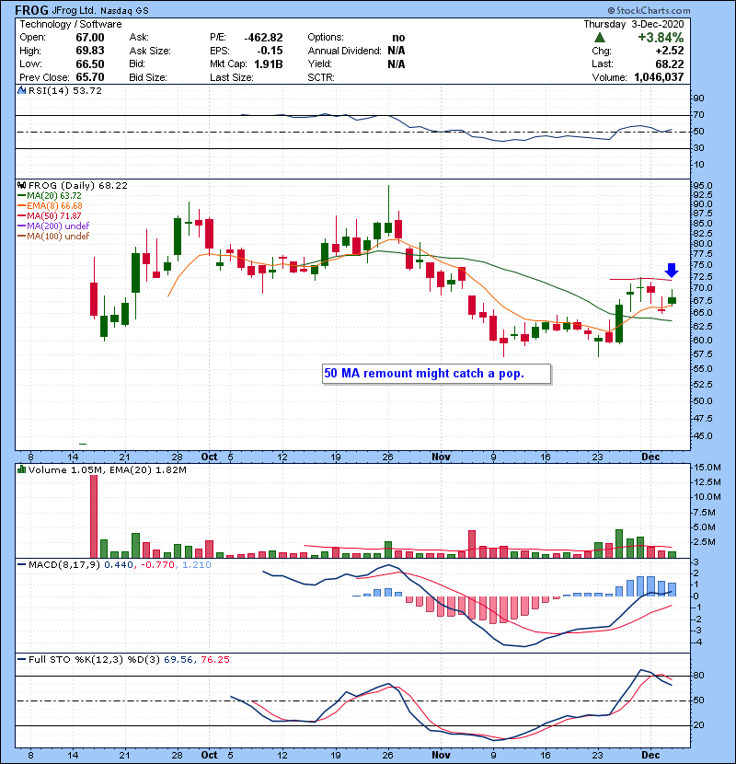The image size is (736, 764).
Task: Select the Open value 67.00
Action: (x=89, y=38)
